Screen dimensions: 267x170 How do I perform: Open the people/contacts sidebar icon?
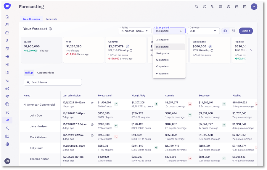[x=7, y=24]
